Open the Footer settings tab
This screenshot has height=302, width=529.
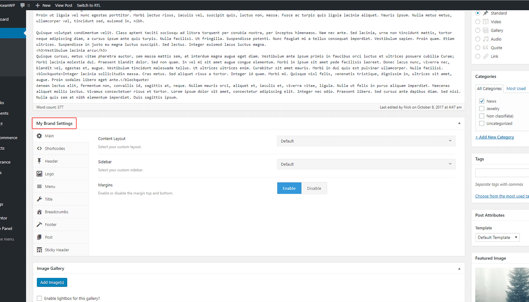[61, 225]
